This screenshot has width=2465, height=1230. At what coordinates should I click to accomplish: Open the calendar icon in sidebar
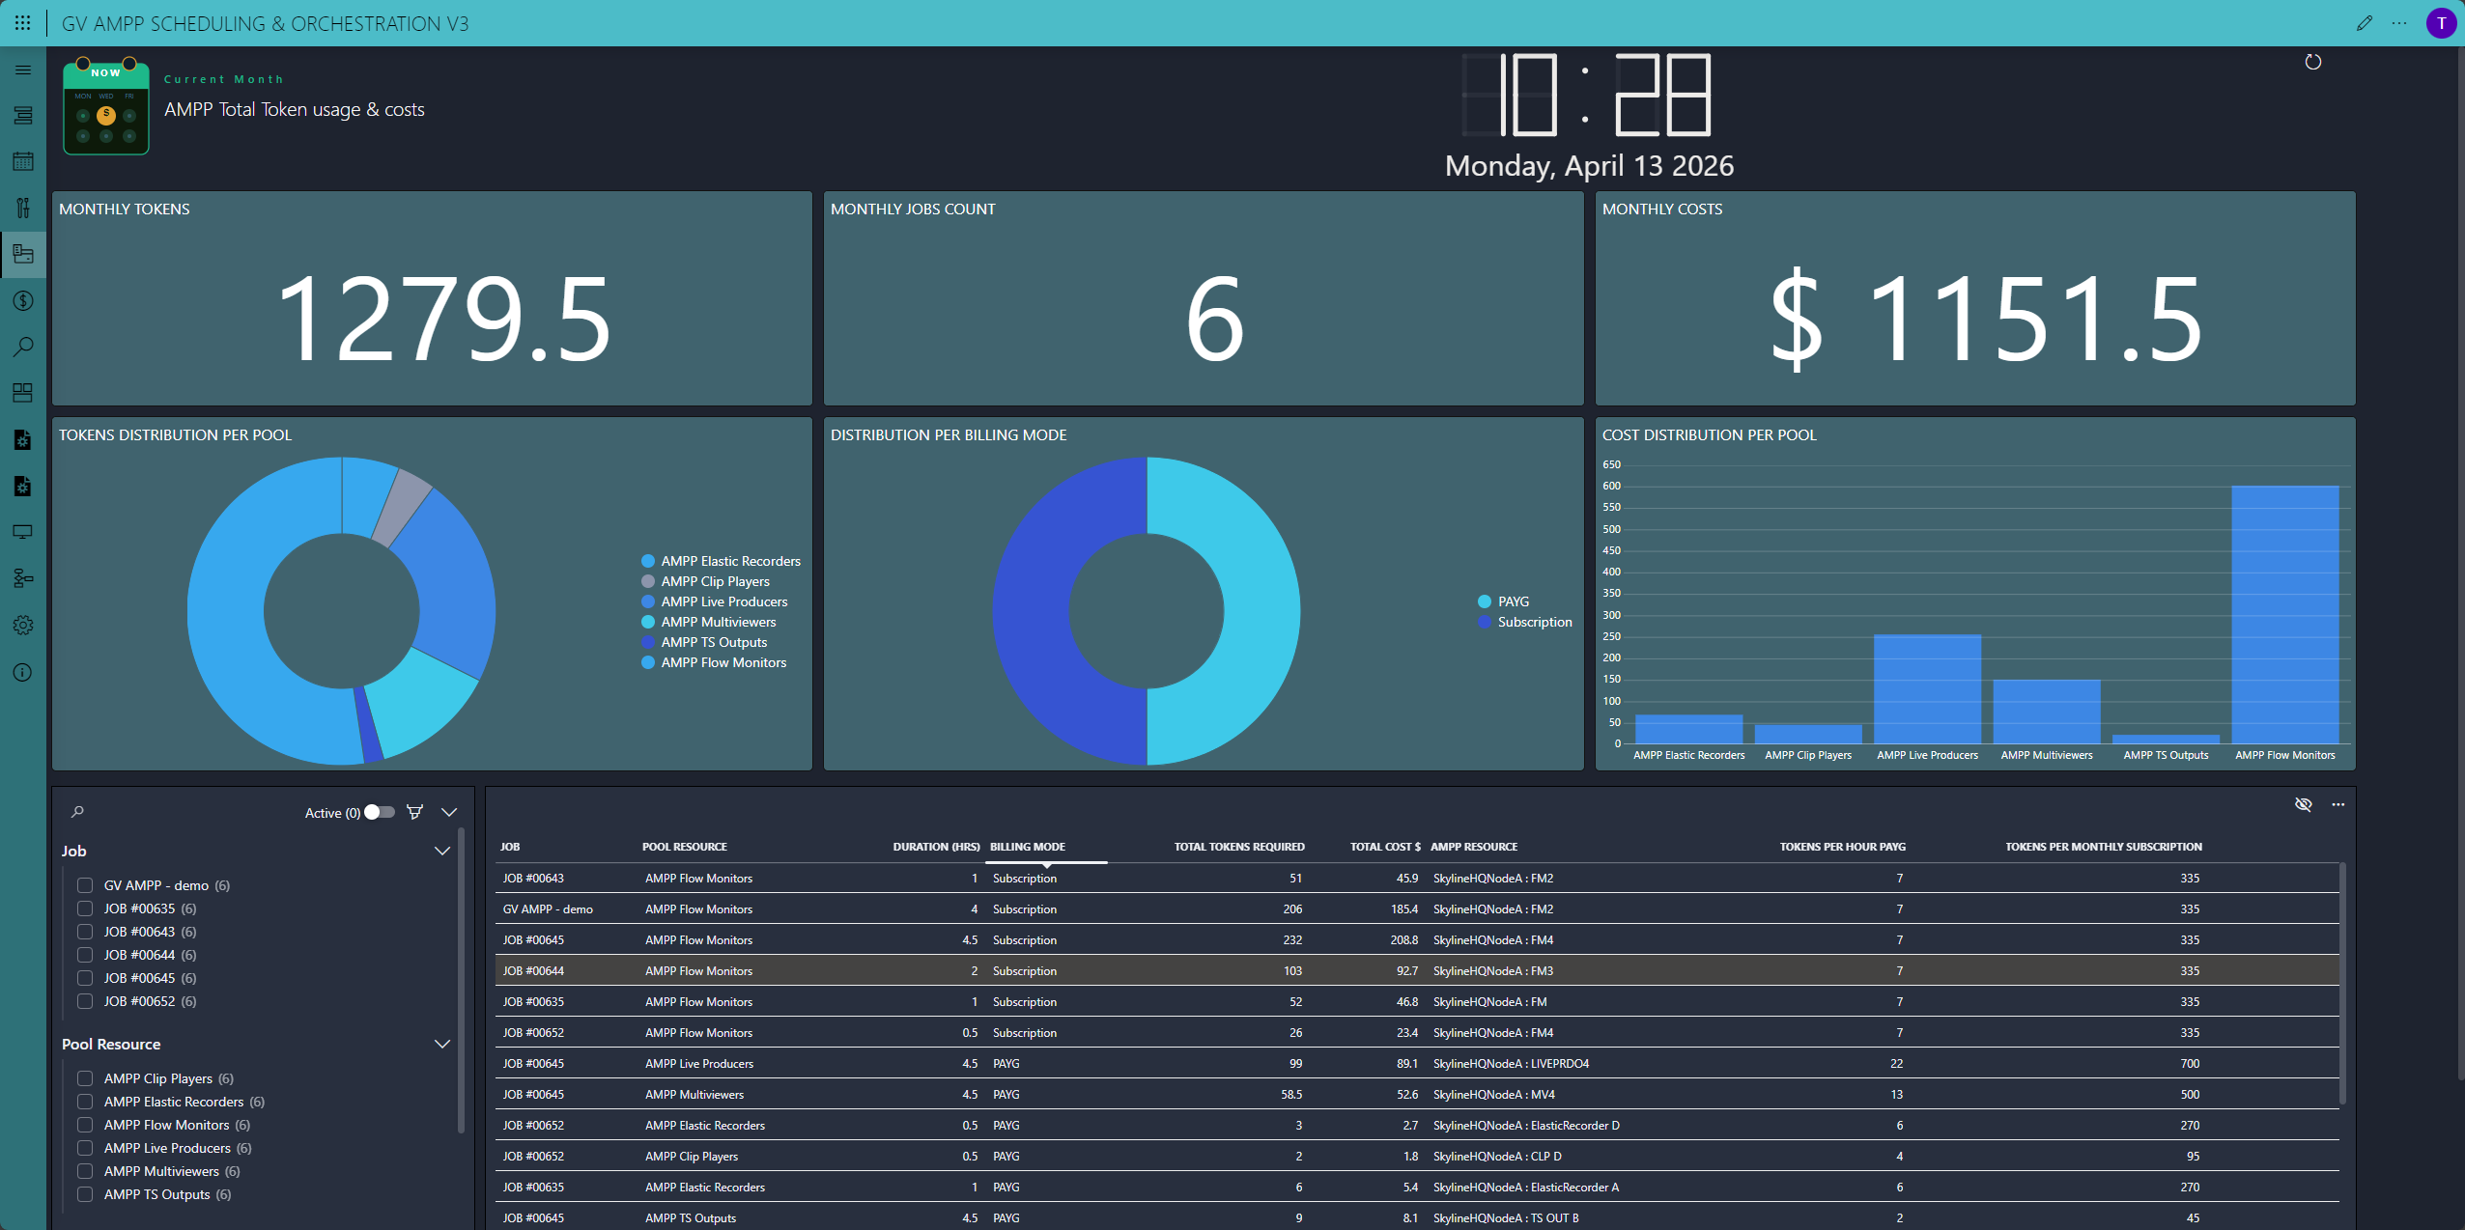(x=23, y=161)
